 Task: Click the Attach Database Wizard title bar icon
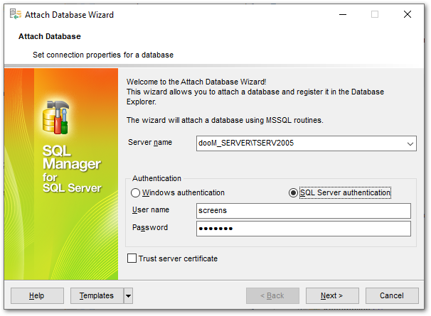click(x=16, y=14)
